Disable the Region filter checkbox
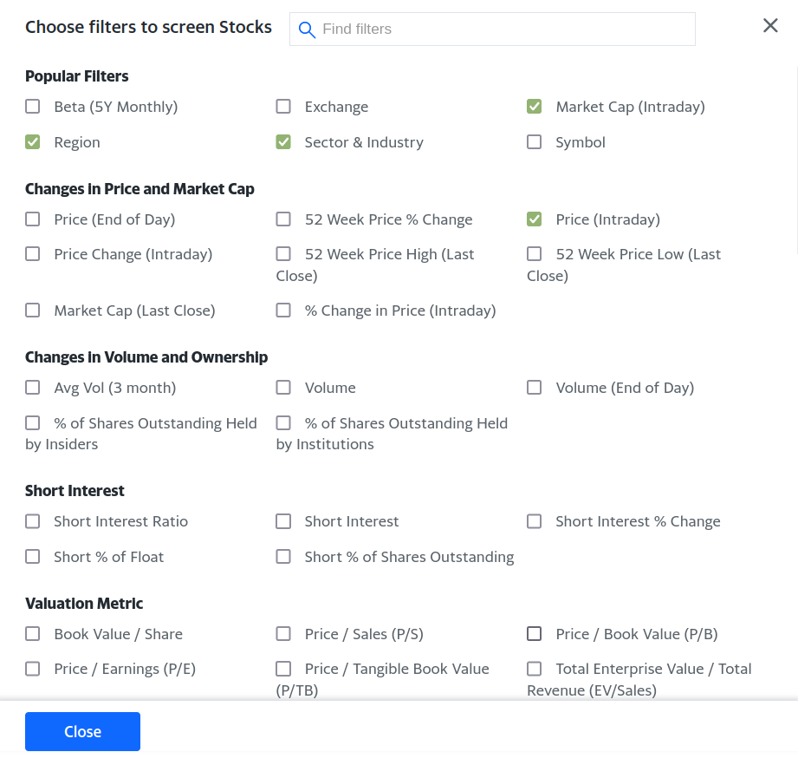Image resolution: width=798 pixels, height=765 pixels. click(33, 142)
